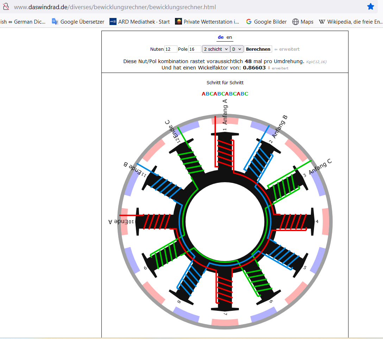
Task: Click the browser address bar URL
Action: [x=115, y=7]
